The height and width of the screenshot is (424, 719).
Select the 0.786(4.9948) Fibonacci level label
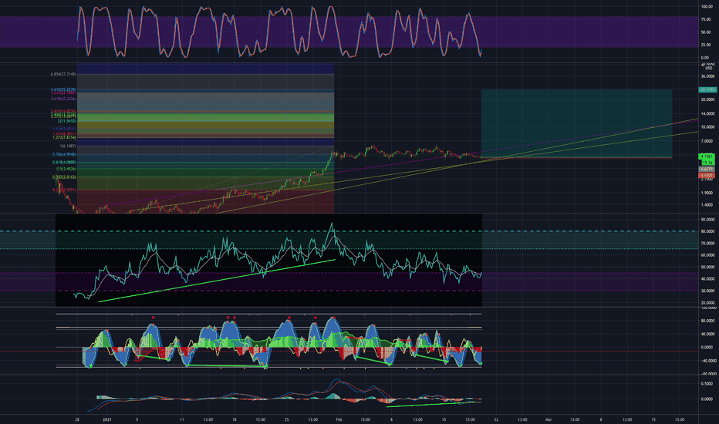point(64,154)
